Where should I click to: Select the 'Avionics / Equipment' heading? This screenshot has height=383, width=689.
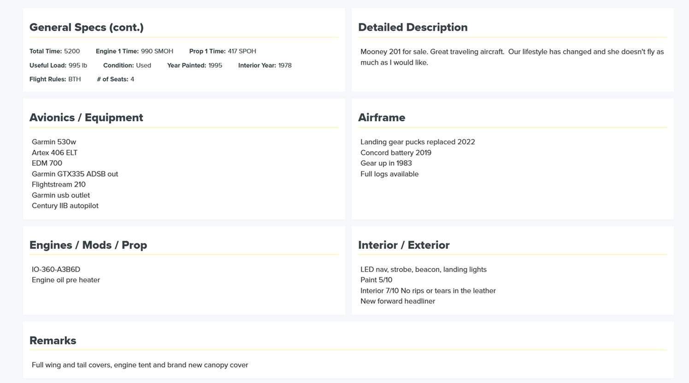pos(86,118)
